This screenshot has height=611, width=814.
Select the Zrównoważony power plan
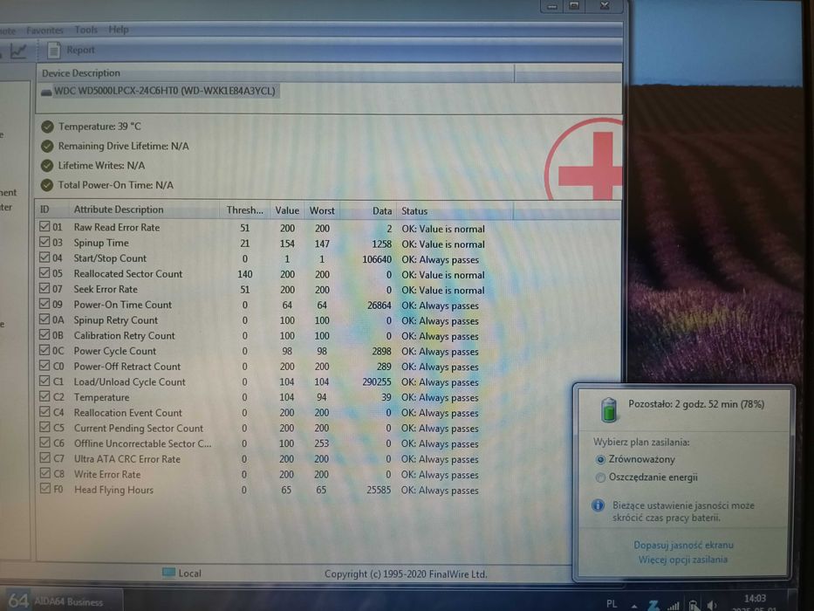[x=600, y=459]
